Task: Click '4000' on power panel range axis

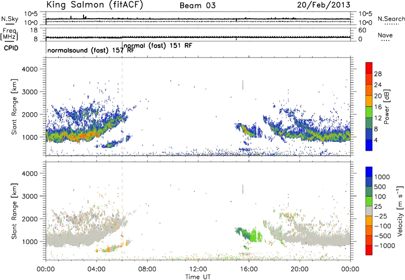Action: point(29,69)
